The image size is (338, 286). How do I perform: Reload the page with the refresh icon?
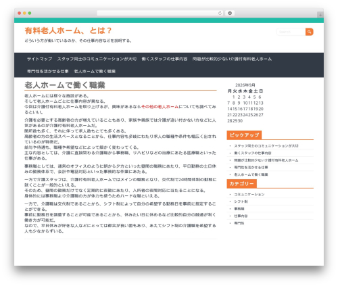[x=220, y=14]
